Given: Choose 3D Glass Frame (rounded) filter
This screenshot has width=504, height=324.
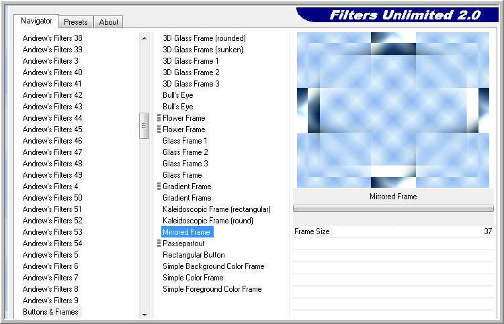Looking at the screenshot, I should pyautogui.click(x=204, y=38).
